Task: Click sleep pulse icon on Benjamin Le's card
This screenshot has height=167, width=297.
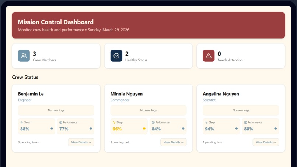Action: tap(22, 122)
